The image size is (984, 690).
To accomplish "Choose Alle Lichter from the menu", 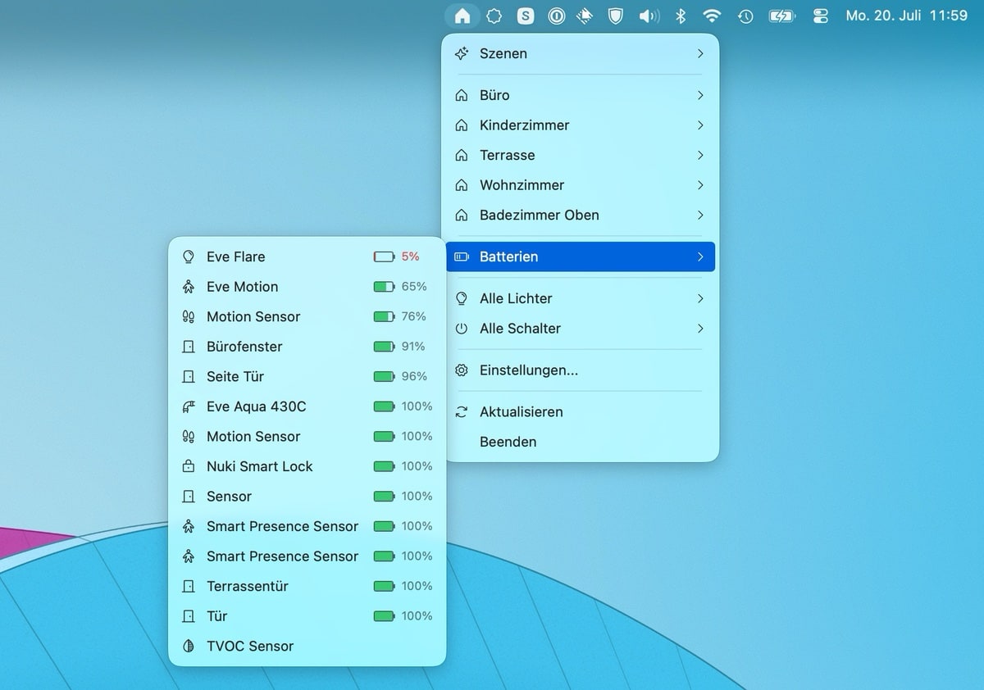I will 581,298.
